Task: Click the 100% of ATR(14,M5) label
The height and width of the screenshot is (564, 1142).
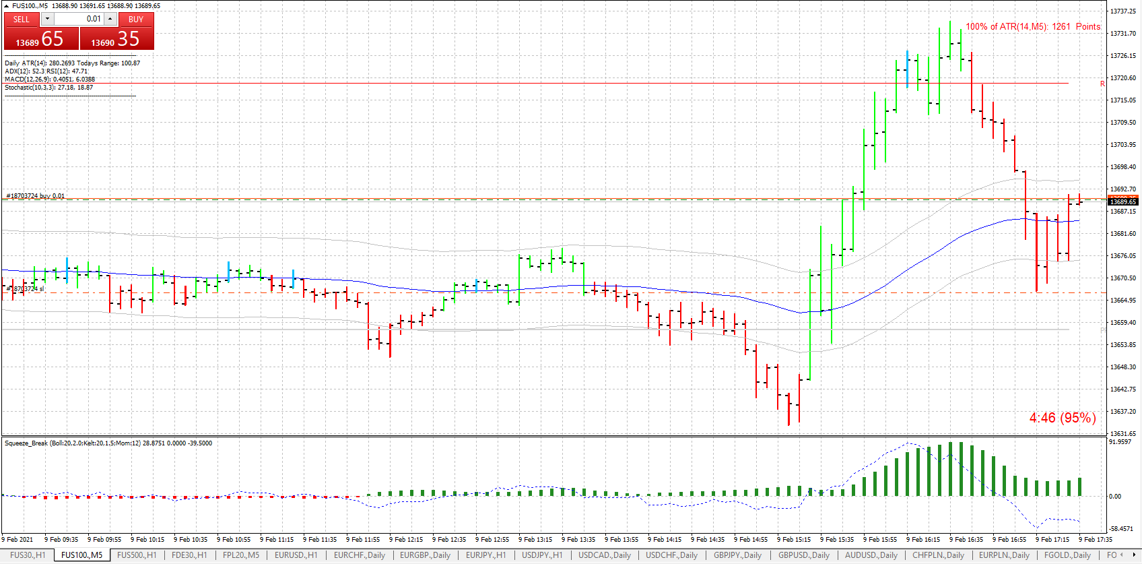Action: click(1033, 27)
